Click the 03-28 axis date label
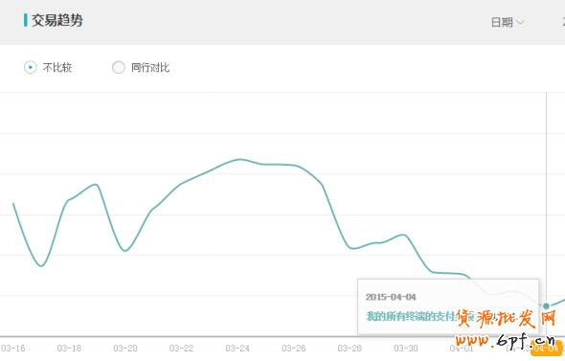 (350, 349)
